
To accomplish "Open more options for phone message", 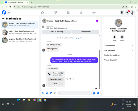I will pos(73,79).
